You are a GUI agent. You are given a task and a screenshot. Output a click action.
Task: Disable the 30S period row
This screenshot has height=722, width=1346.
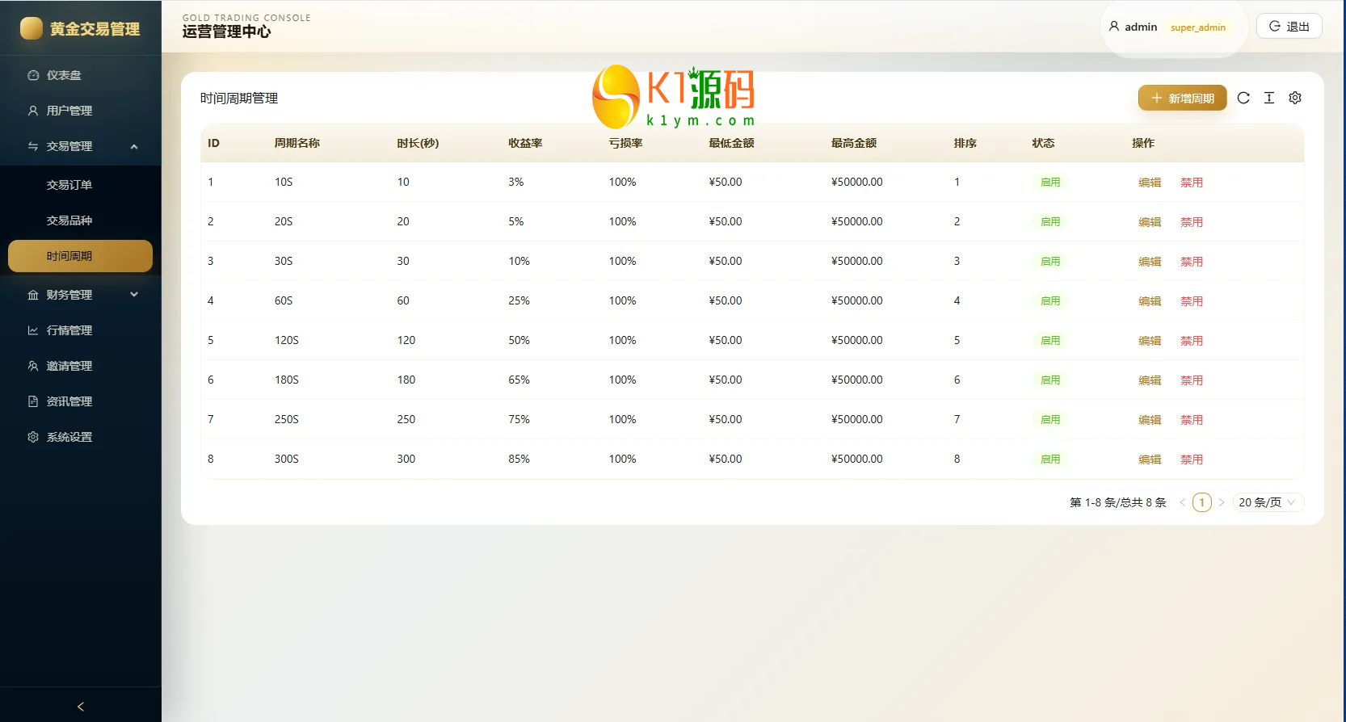pyautogui.click(x=1192, y=262)
